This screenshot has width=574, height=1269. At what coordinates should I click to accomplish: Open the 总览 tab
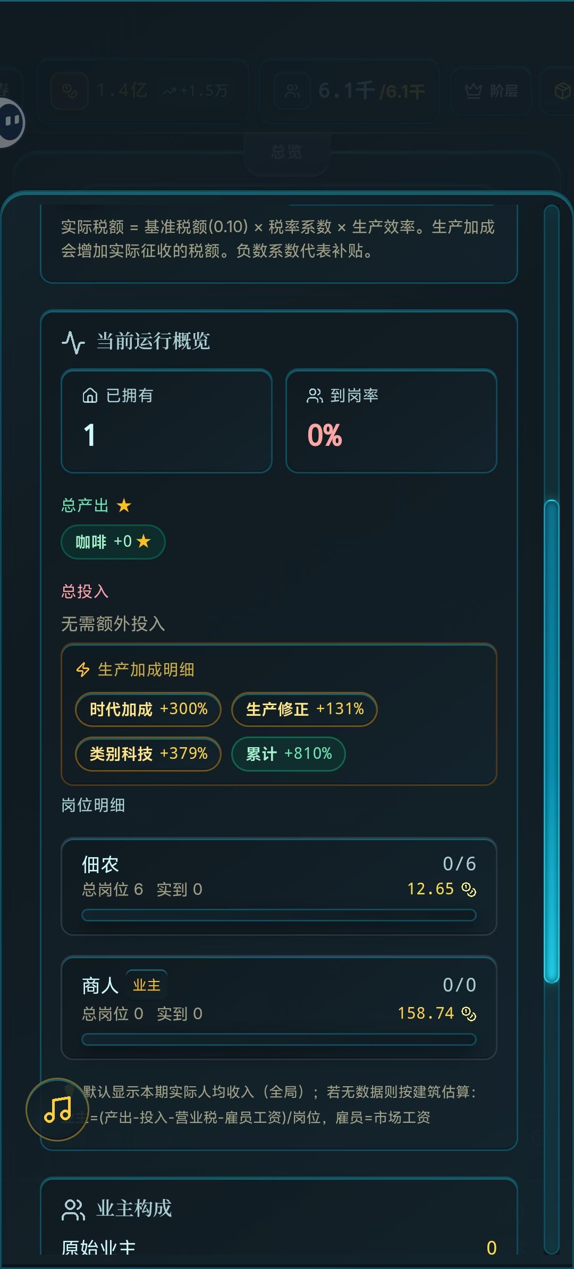click(x=286, y=153)
